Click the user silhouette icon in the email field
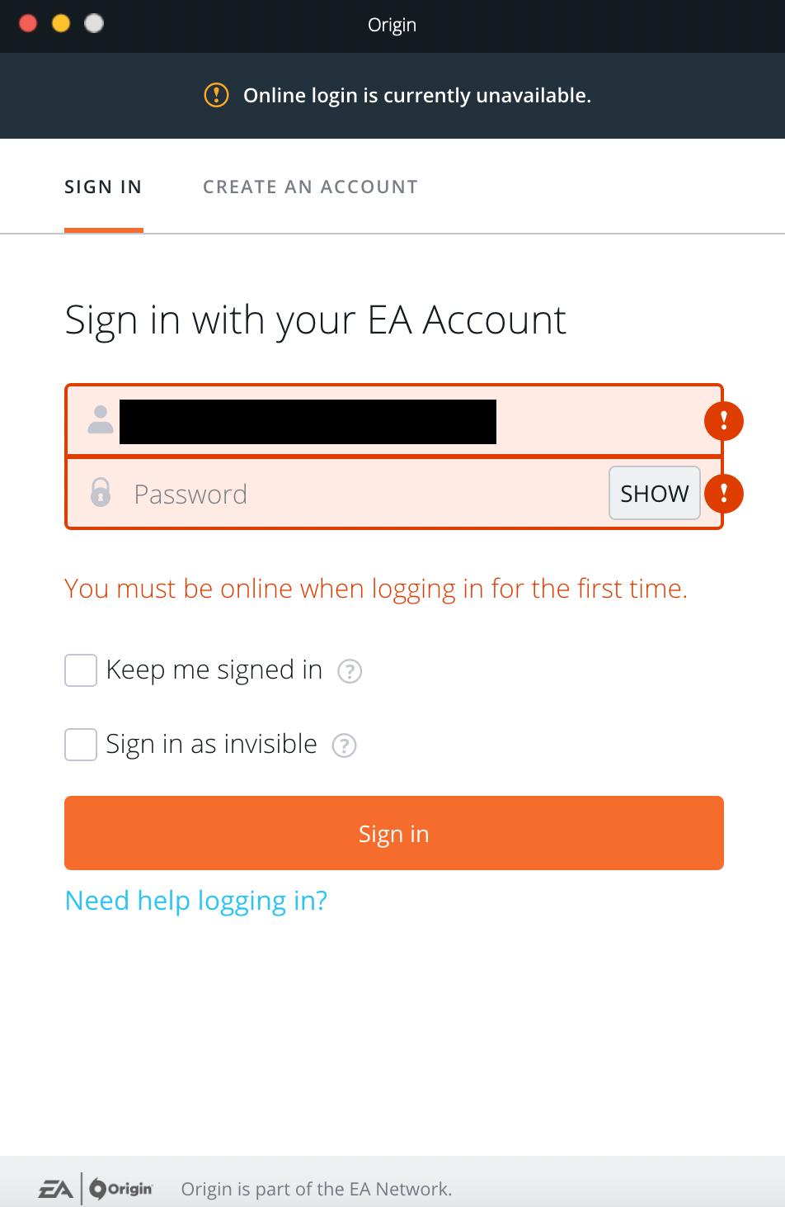The width and height of the screenshot is (785, 1207). (99, 421)
